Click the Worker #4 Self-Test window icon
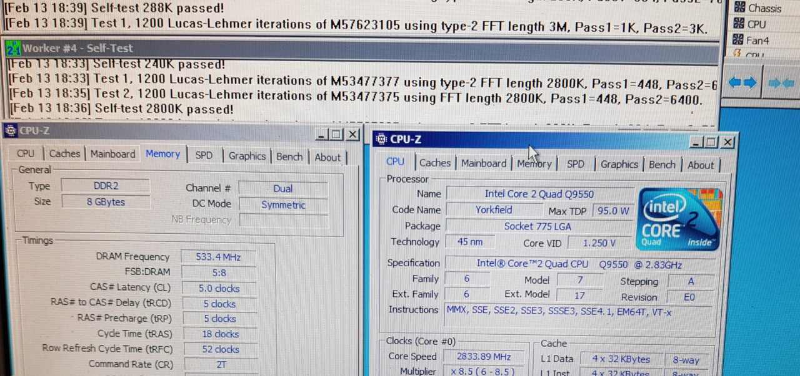Image resolution: width=800 pixels, height=376 pixels. click(x=12, y=48)
